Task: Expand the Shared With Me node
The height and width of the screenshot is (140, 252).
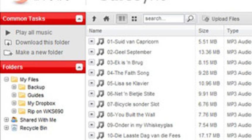Action: pyautogui.click(x=6, y=120)
